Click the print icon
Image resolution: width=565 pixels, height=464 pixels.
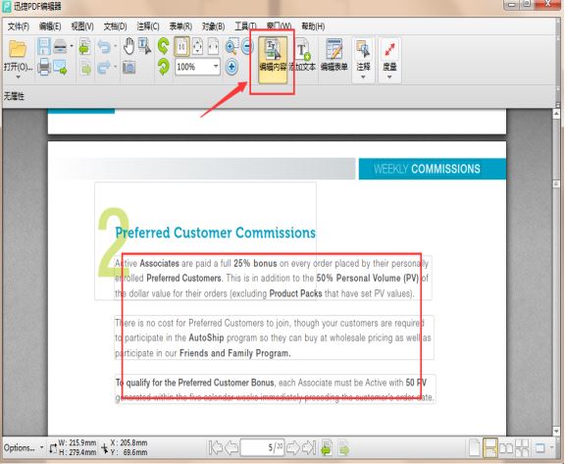[x=44, y=67]
